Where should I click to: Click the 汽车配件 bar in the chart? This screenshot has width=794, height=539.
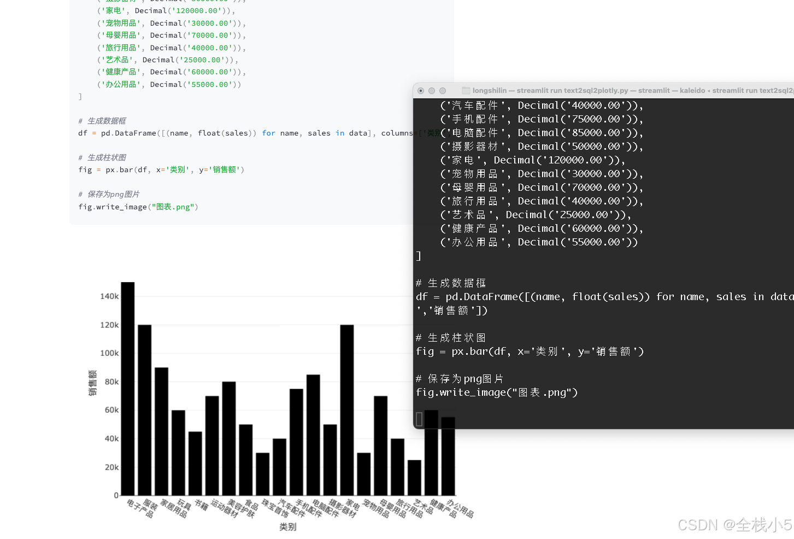280,467
